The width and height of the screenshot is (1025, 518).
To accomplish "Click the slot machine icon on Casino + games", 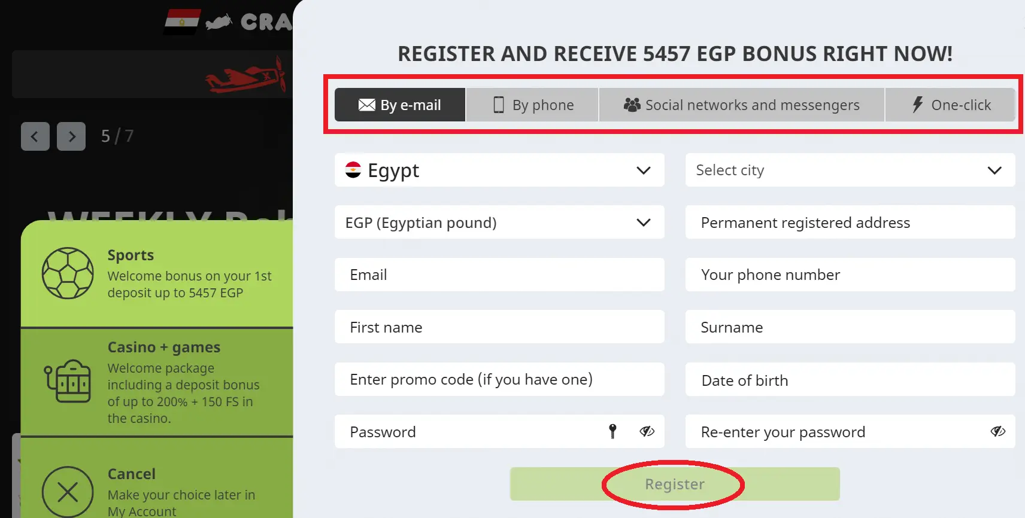I will [x=69, y=382].
